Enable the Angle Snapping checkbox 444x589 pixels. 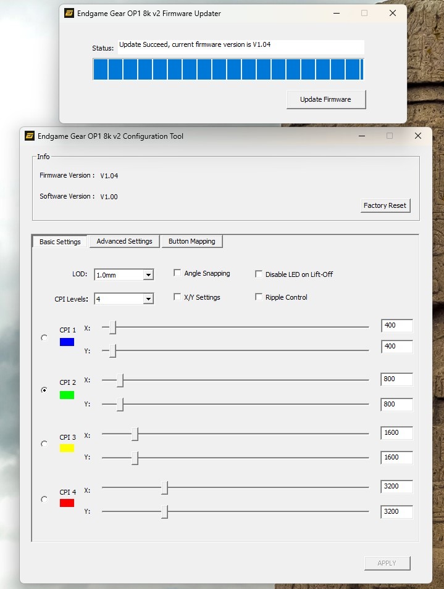(x=177, y=273)
